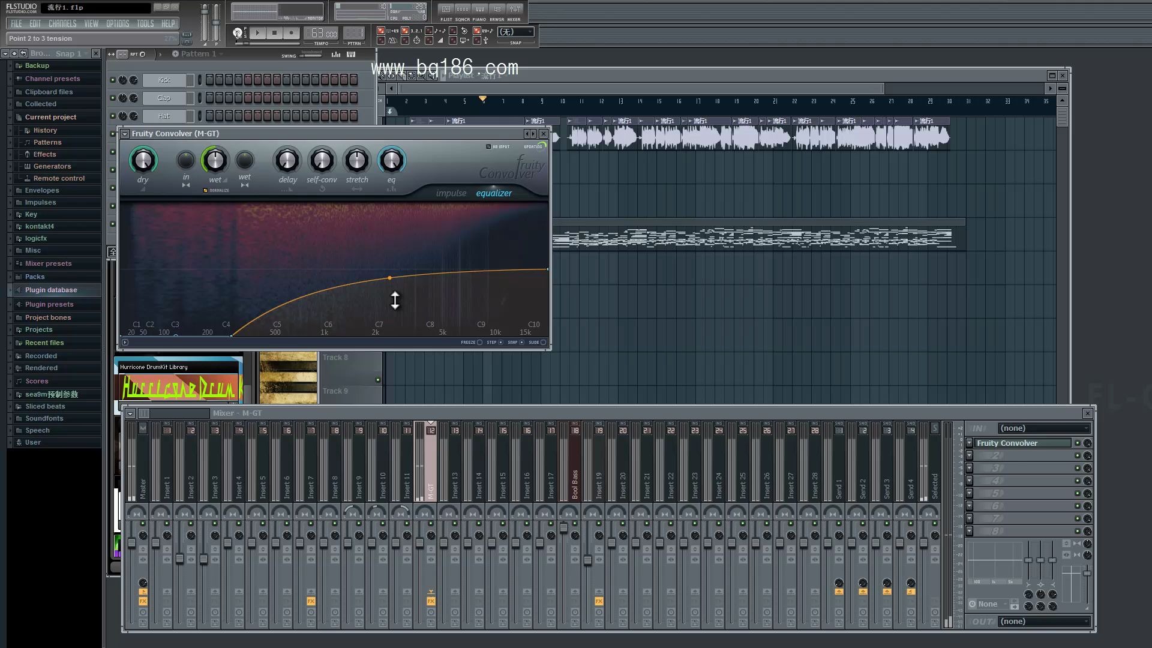
Task: Toggle the NORMALIZE checkbox in Convolver
Action: tap(205, 190)
